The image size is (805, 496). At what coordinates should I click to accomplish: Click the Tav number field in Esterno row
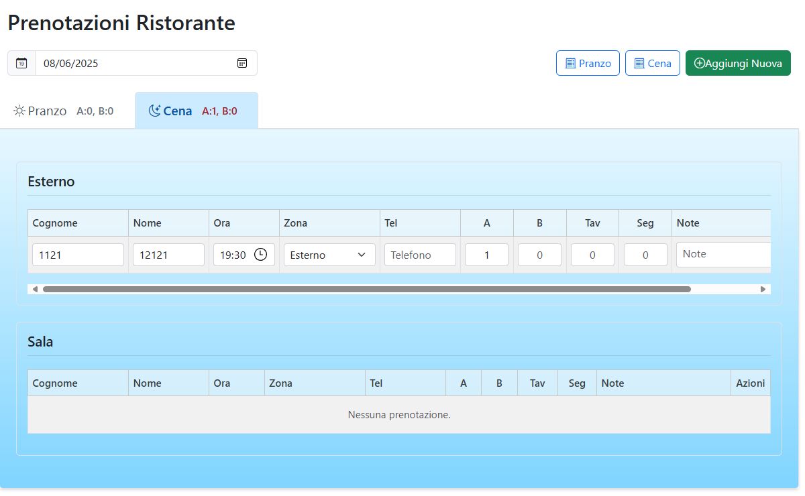click(592, 255)
